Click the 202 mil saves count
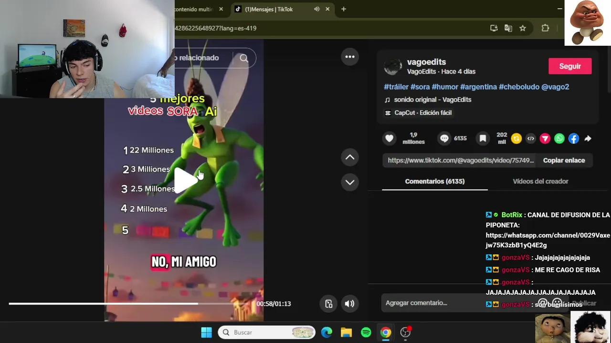 pos(502,139)
